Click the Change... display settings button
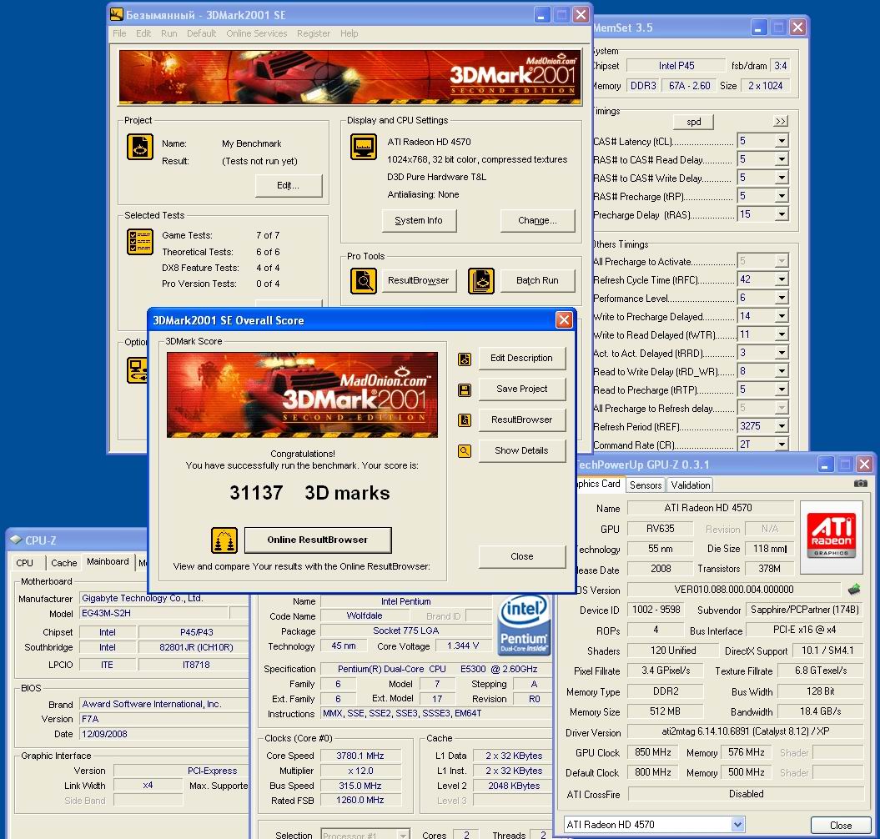The width and height of the screenshot is (880, 839). pyautogui.click(x=537, y=220)
